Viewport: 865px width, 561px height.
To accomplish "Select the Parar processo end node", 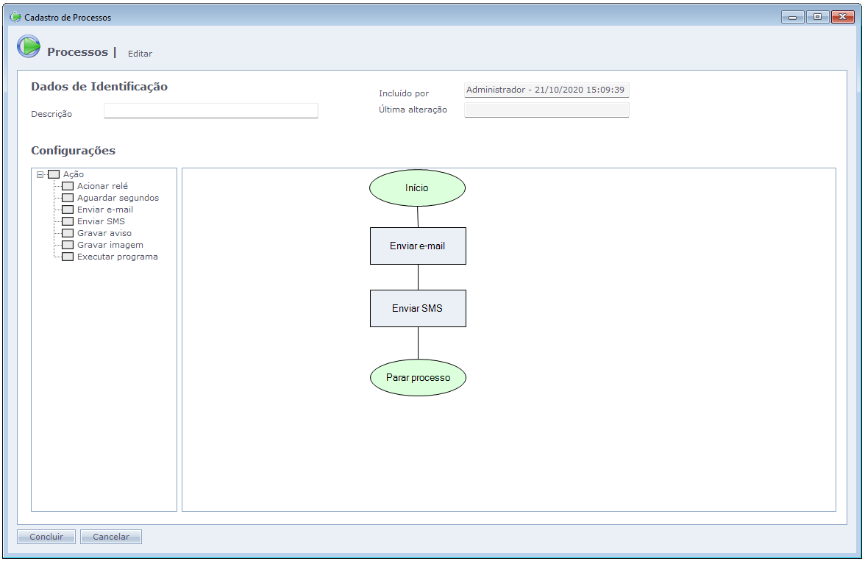I will [418, 378].
